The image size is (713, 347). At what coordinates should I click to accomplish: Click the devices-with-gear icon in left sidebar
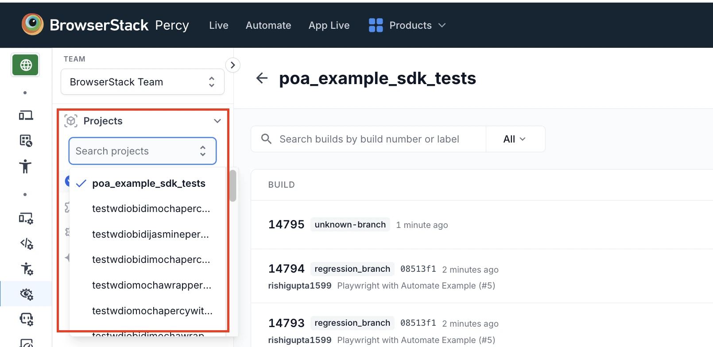pyautogui.click(x=26, y=218)
